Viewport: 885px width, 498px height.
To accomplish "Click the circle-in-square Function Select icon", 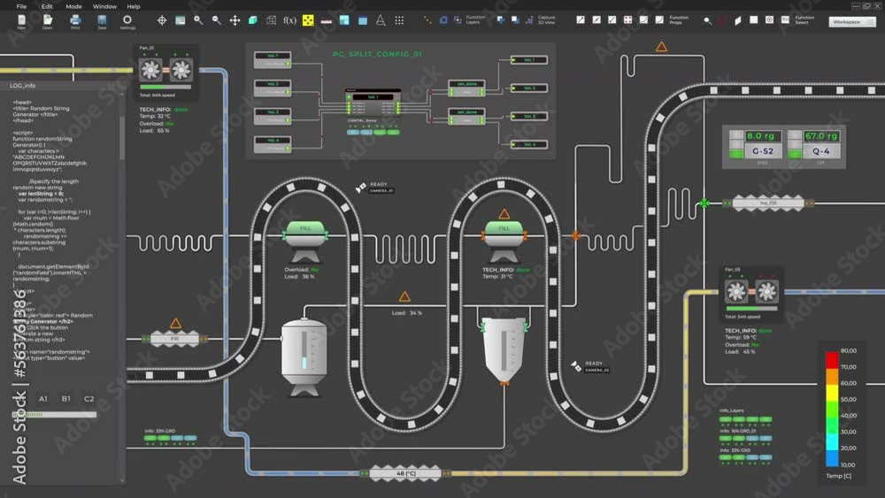I will pos(769,19).
